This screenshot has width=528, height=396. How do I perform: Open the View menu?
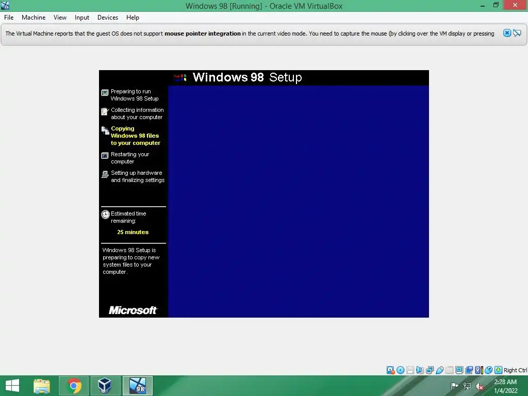60,18
